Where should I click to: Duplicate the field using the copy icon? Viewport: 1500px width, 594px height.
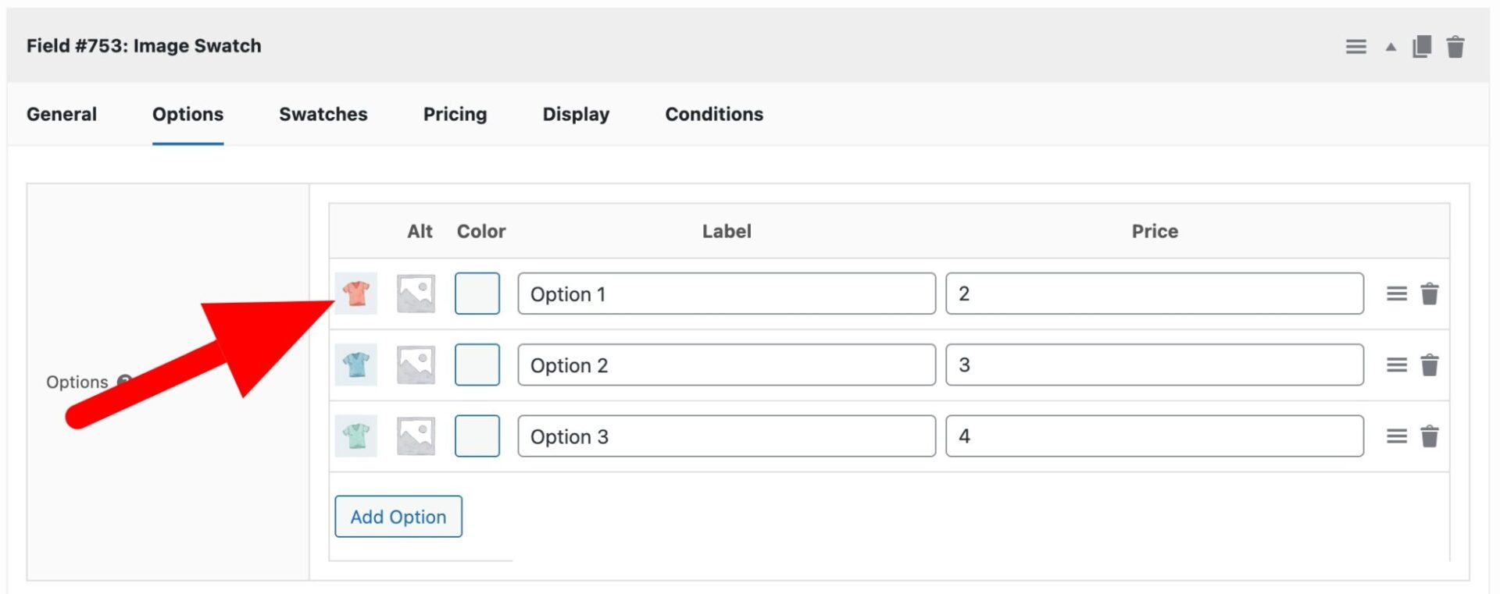click(1422, 47)
